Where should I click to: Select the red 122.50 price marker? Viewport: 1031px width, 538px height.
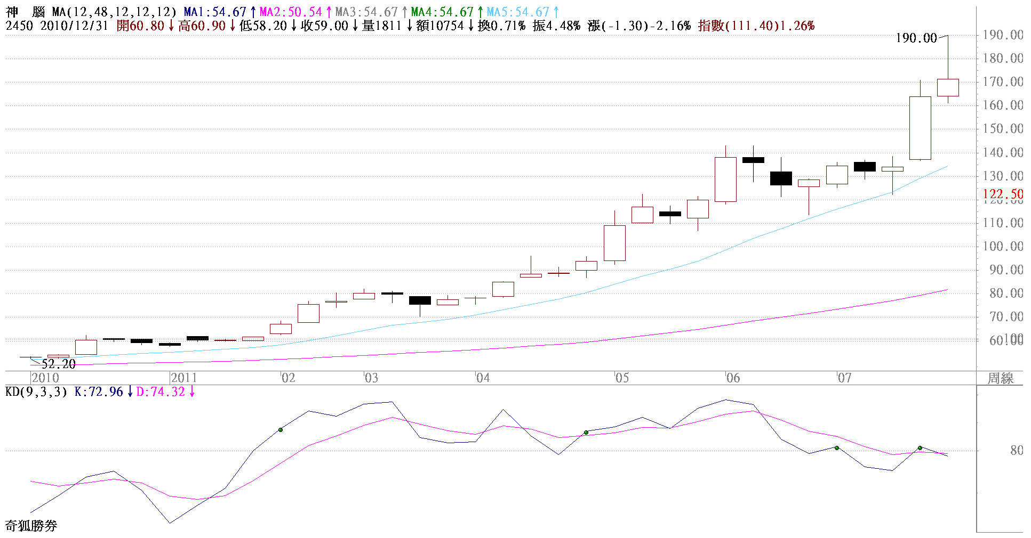pos(1003,194)
